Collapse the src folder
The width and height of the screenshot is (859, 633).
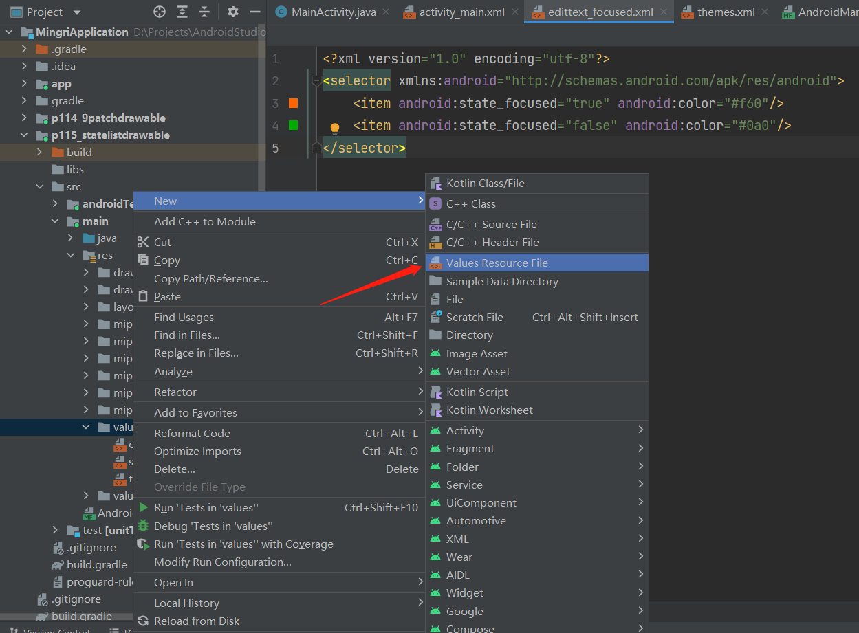click(40, 186)
